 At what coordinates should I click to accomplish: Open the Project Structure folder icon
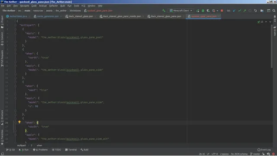pos(262,11)
